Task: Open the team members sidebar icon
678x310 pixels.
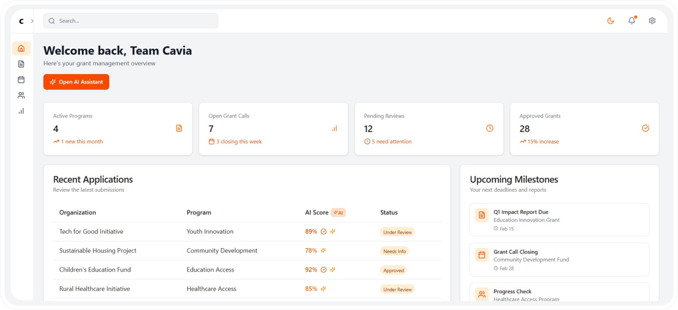Action: (21, 95)
